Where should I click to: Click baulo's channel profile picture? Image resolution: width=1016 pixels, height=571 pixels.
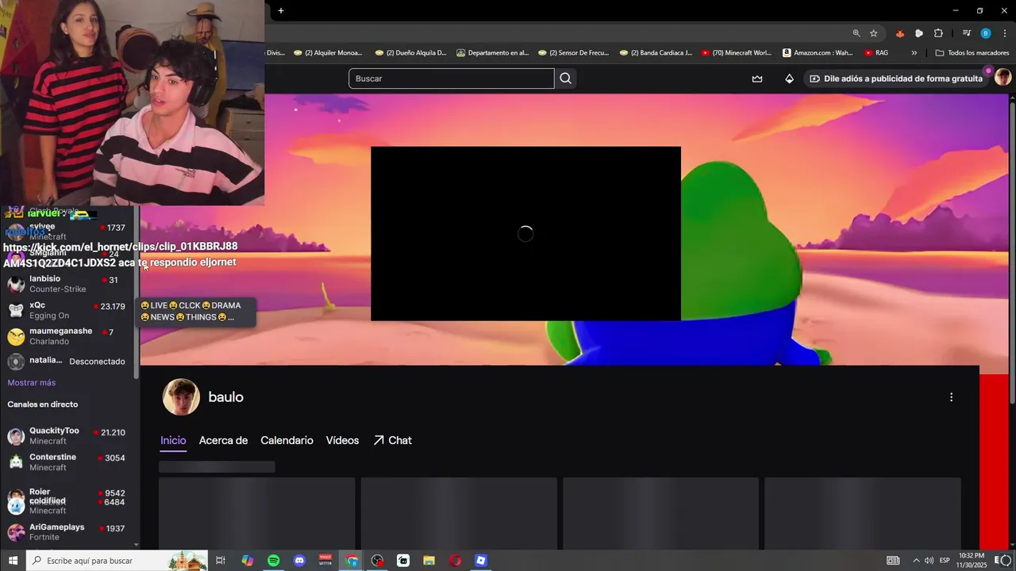tap(181, 397)
